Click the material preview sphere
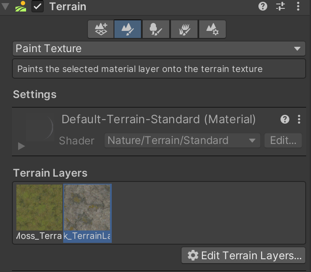This screenshot has height=272, width=311. pos(39,128)
